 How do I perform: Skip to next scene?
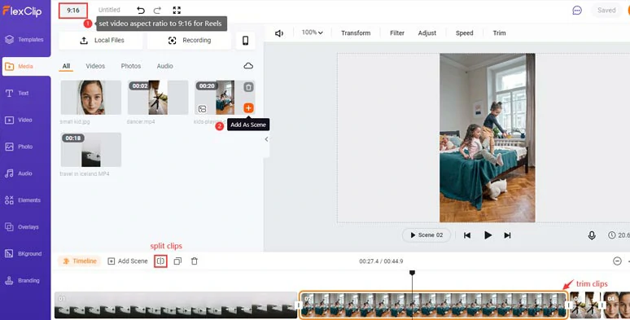coord(507,235)
